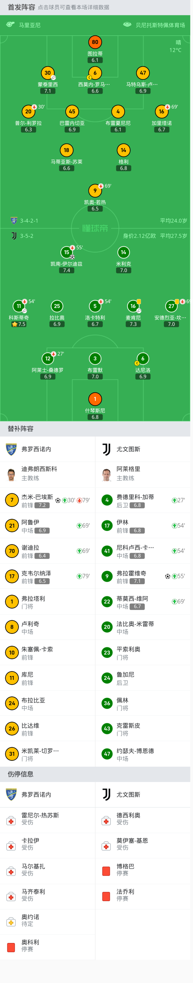
Task: Open coach 阿莱格里 profile photo
Action: (106, 474)
